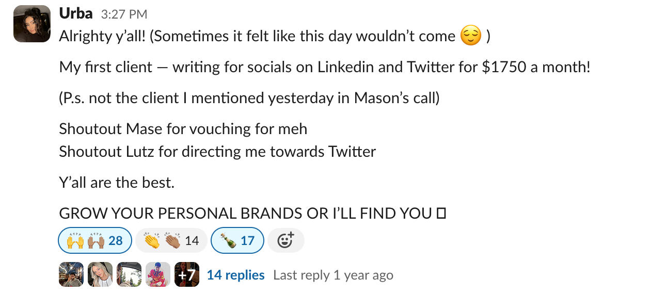Open the 3:27 PM message timestamp

click(x=124, y=14)
